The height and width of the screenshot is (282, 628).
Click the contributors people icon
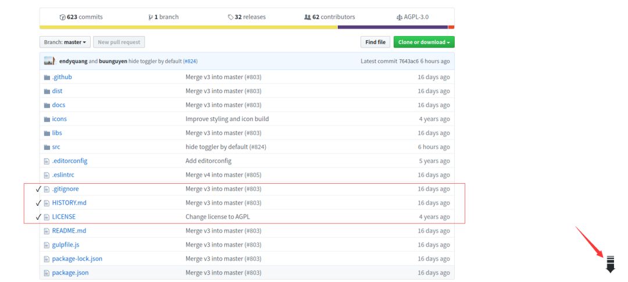308,17
